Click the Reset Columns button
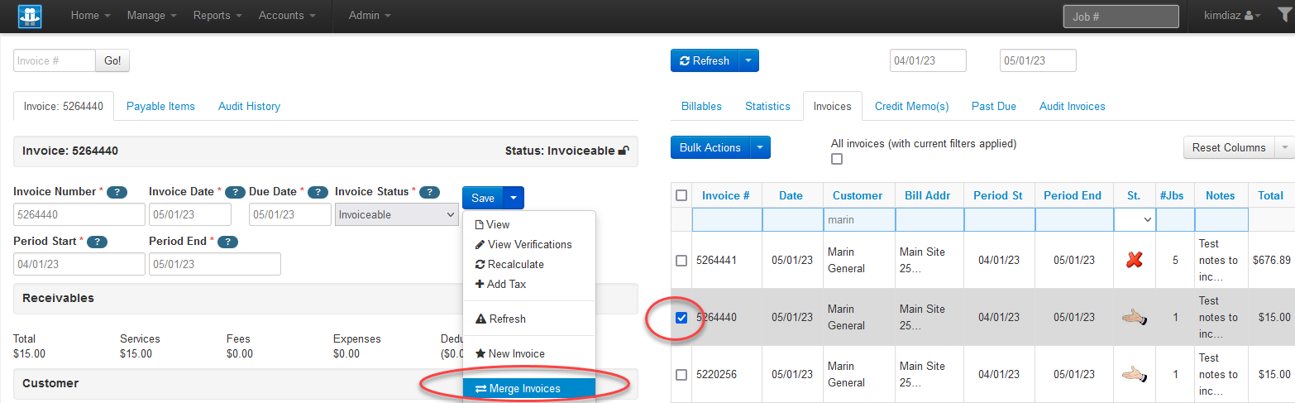The width and height of the screenshot is (1295, 403). tap(1228, 147)
